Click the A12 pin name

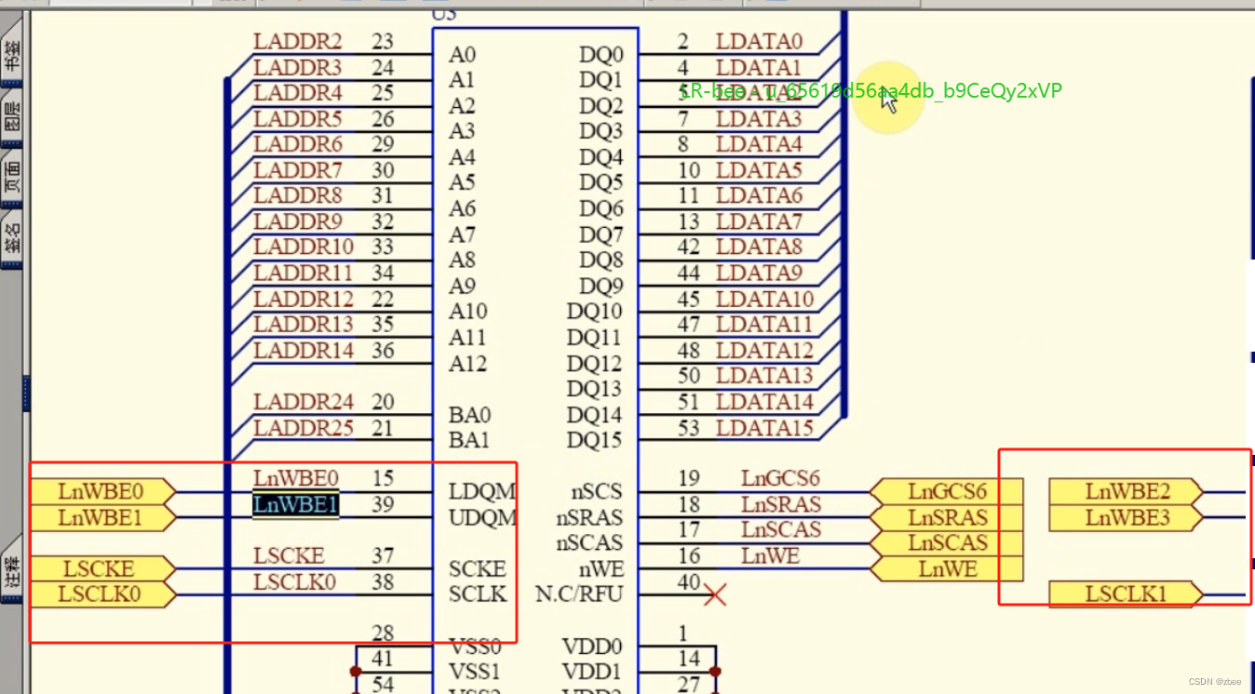(468, 363)
